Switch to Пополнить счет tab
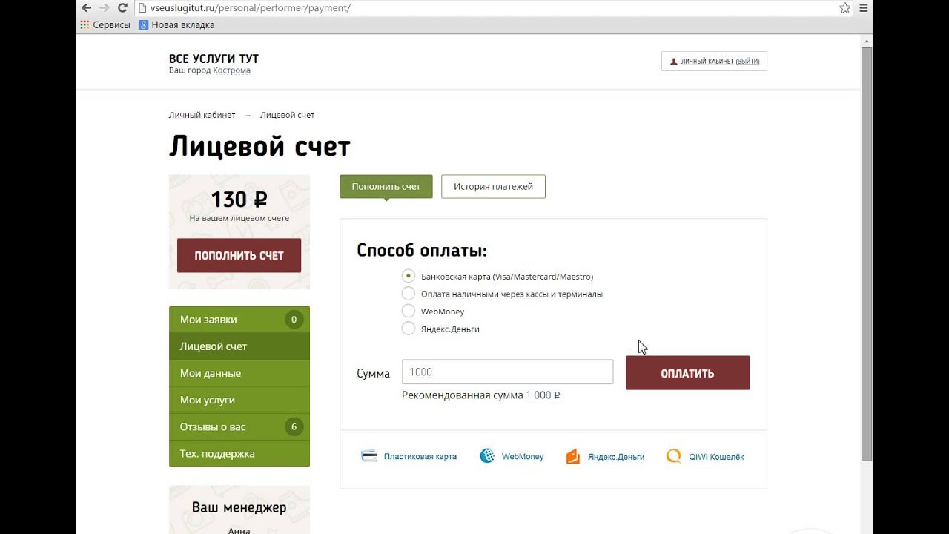Screen dimensions: 949x534 pyautogui.click(x=386, y=186)
